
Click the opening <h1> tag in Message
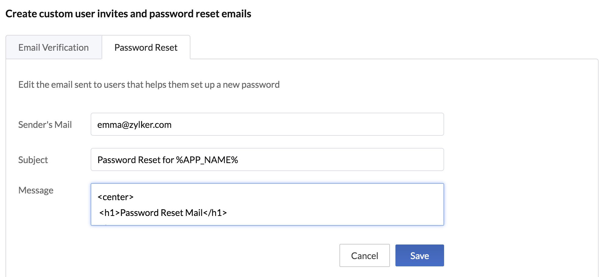pos(110,213)
